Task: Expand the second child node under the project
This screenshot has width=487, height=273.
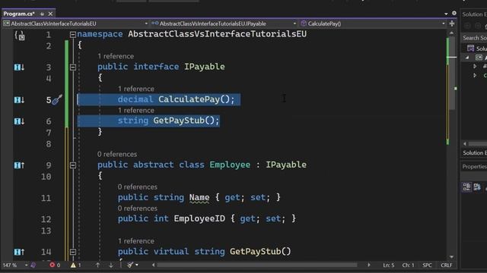Action: pos(475,75)
